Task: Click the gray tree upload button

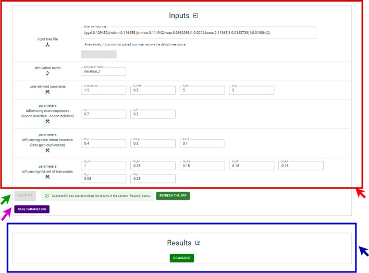Action: (99, 54)
